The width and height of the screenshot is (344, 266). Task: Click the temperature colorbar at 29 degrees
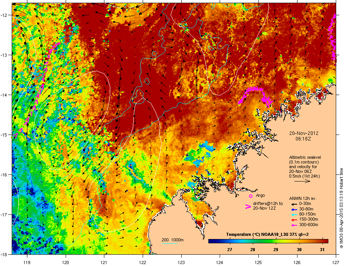point(276,241)
